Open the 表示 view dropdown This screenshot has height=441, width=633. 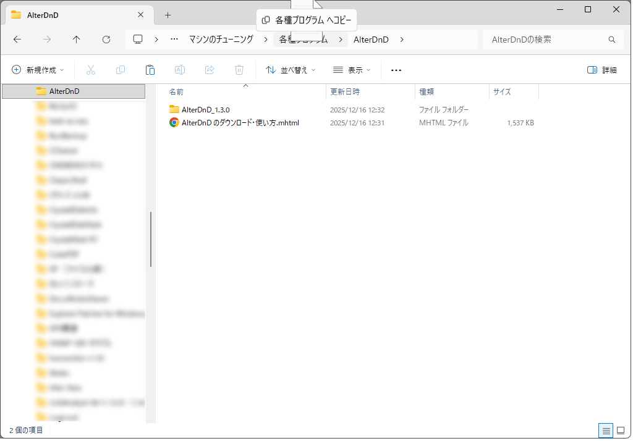pyautogui.click(x=352, y=70)
